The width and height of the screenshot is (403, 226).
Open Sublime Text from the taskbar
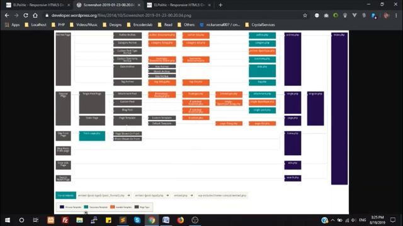coord(123,220)
